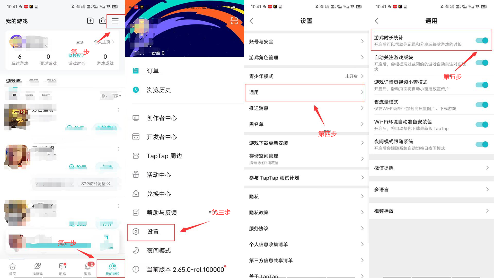Screen dimensions: 494x278
Task: Tap the 设置 gear icon
Action: pos(136,232)
